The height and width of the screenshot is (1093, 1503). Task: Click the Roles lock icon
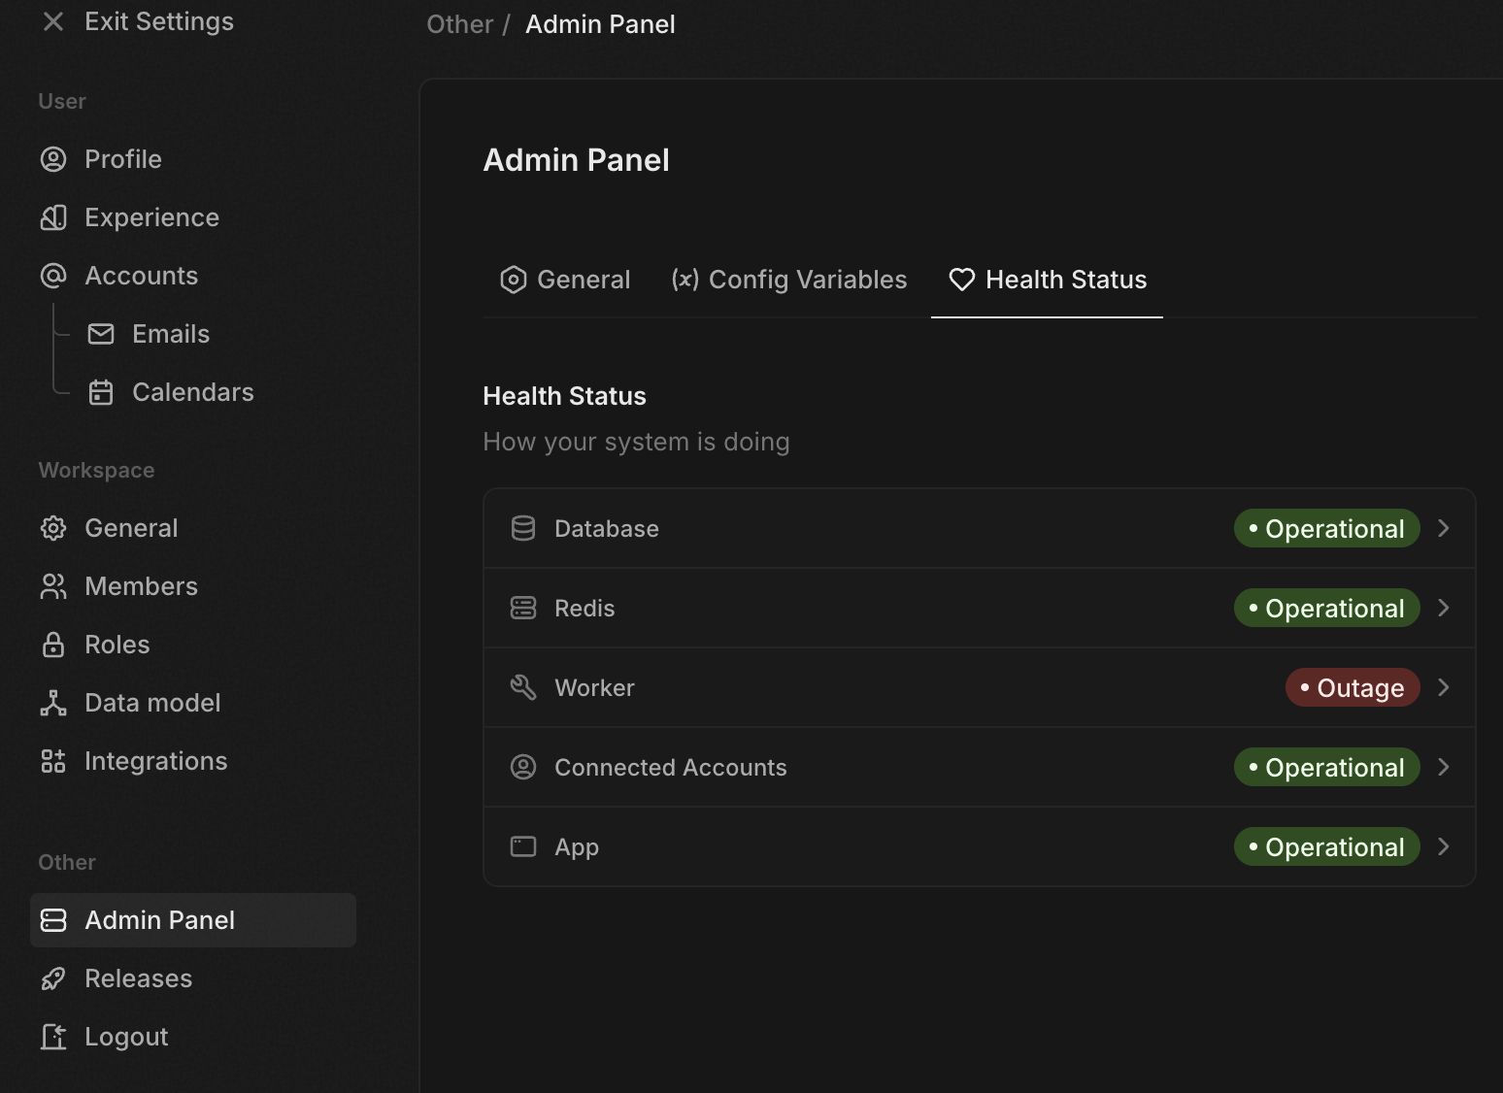[53, 645]
